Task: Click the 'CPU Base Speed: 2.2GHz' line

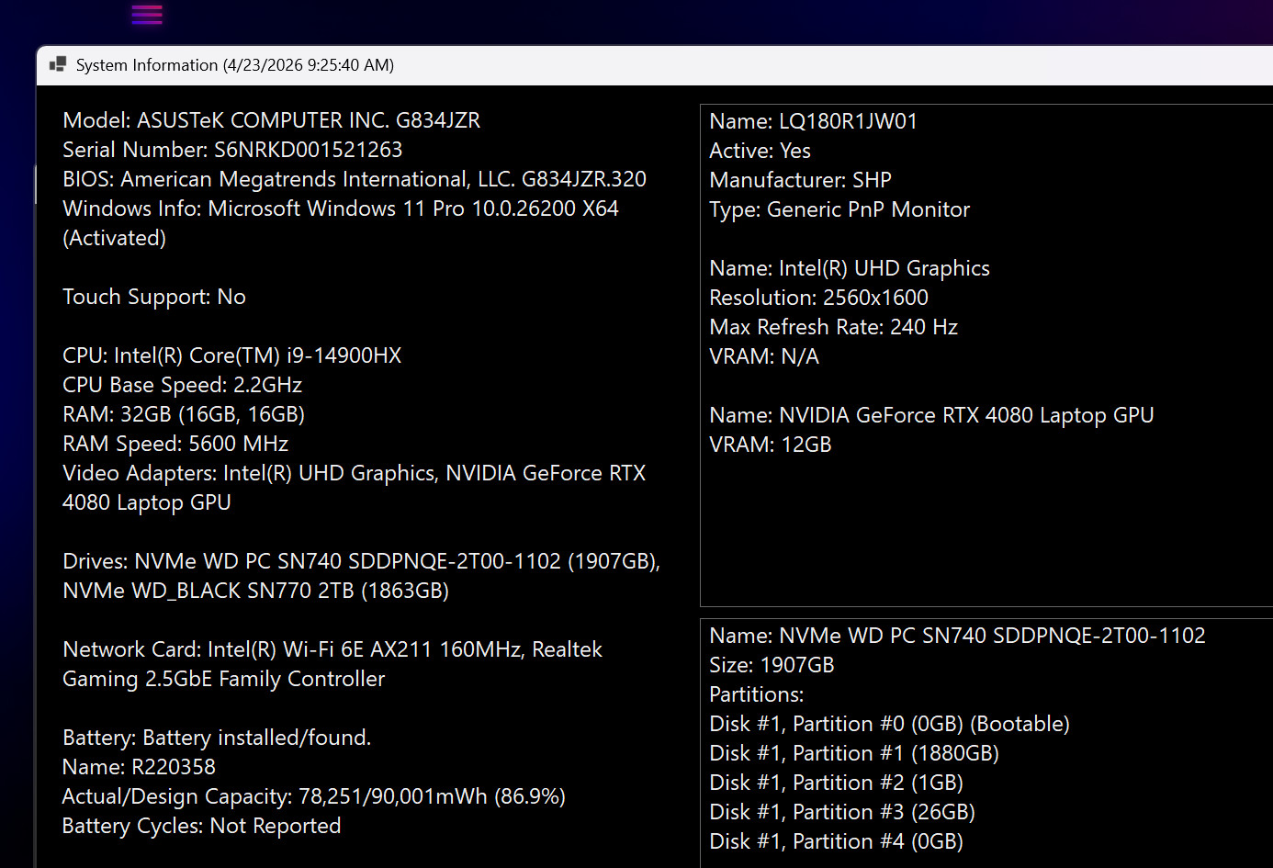Action: coord(183,385)
